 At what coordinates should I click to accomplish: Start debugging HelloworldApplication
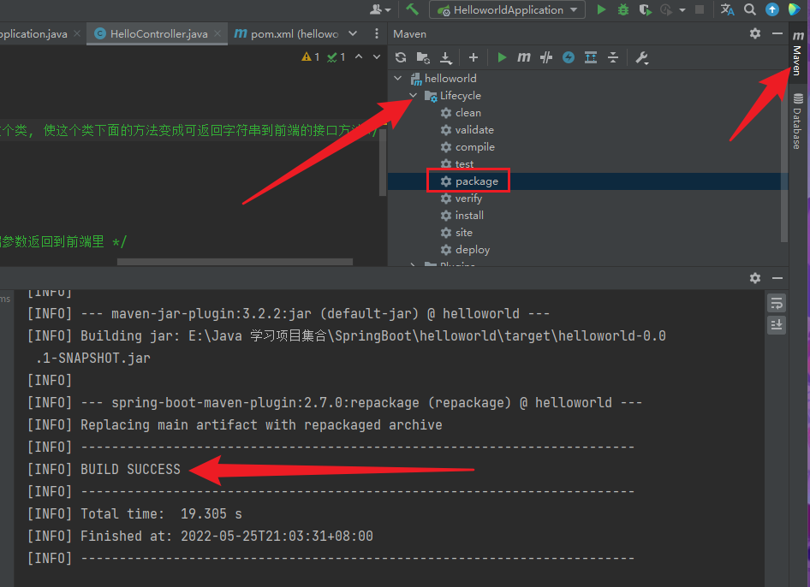tap(623, 9)
